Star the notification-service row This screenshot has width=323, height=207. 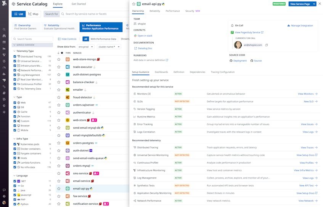coord(59,204)
